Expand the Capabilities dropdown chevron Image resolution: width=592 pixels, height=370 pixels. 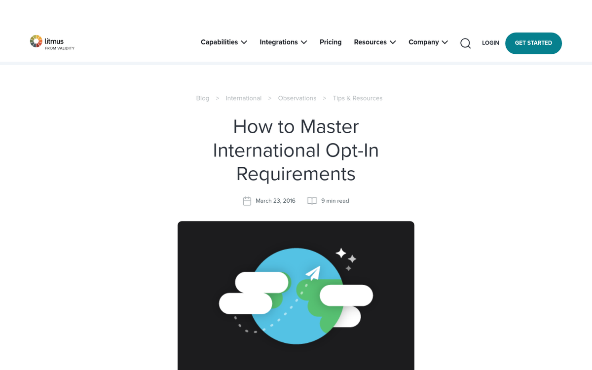point(244,42)
